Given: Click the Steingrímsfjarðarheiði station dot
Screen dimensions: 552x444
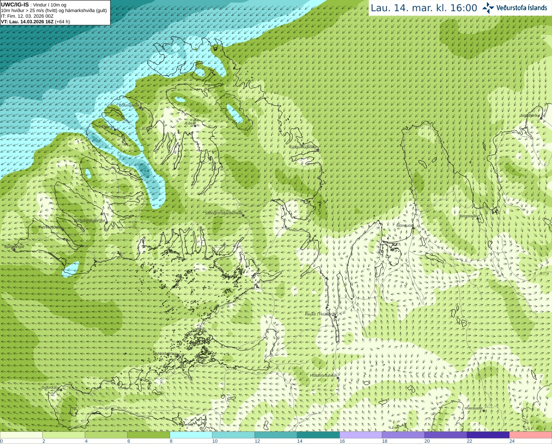Looking at the screenshot, I should 244,216.
